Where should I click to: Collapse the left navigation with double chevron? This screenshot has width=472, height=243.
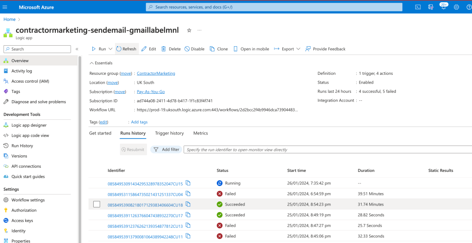pos(77,49)
